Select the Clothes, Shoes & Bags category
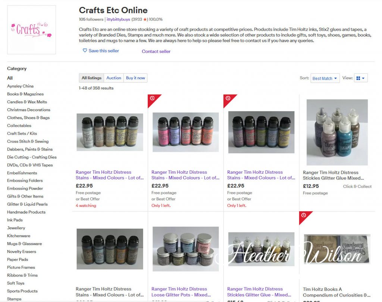This screenshot has width=382, height=302. (x=28, y=118)
